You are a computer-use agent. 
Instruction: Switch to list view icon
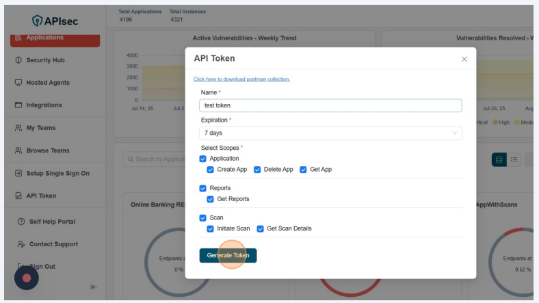pyautogui.click(x=514, y=159)
